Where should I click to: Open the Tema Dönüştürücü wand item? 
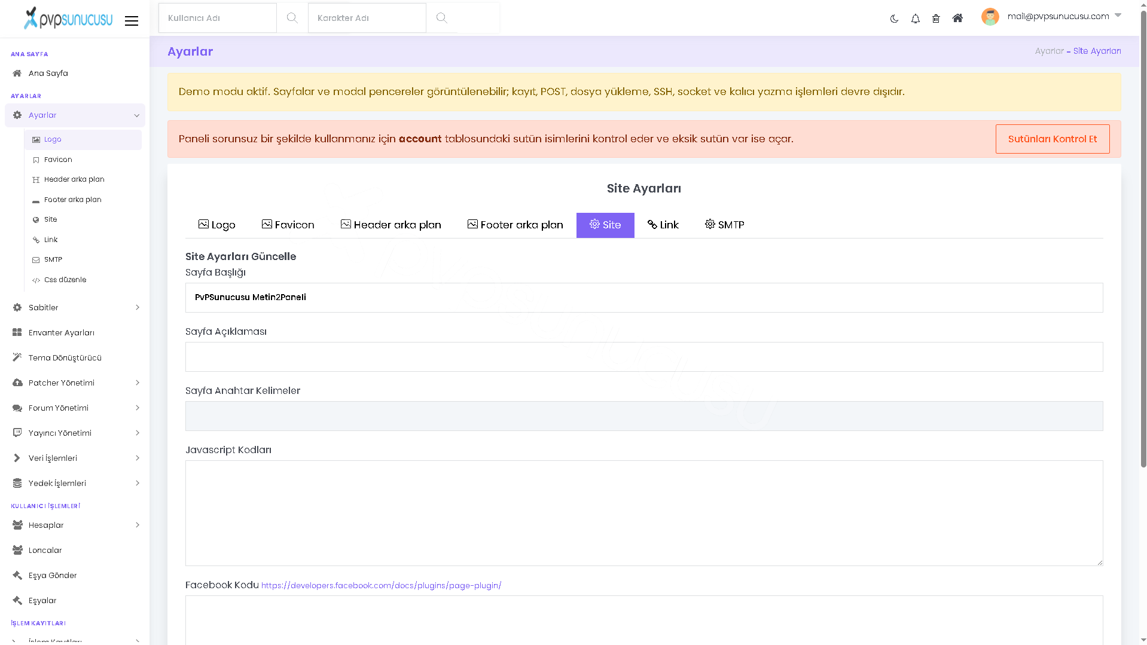click(75, 357)
